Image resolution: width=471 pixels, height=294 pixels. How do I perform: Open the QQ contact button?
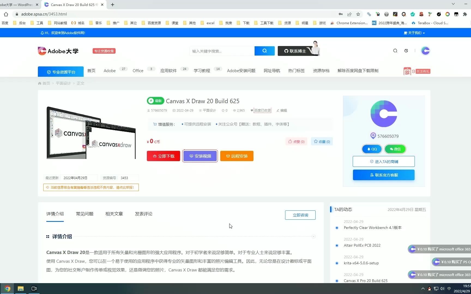pyautogui.click(x=372, y=149)
